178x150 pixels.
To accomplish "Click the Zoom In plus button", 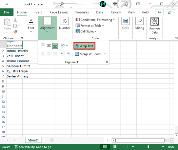I will 163,147.
